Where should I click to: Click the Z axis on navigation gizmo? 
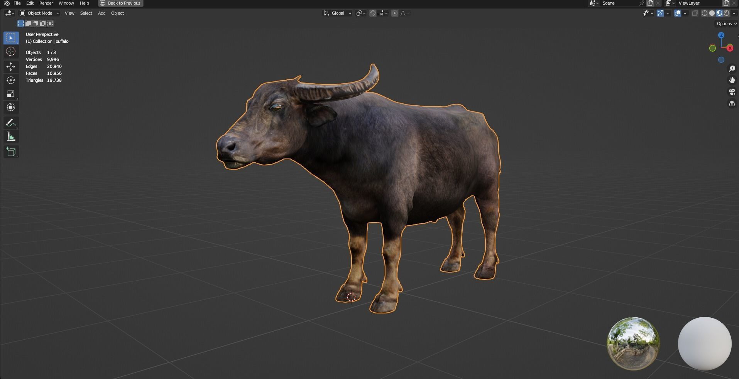point(721,35)
